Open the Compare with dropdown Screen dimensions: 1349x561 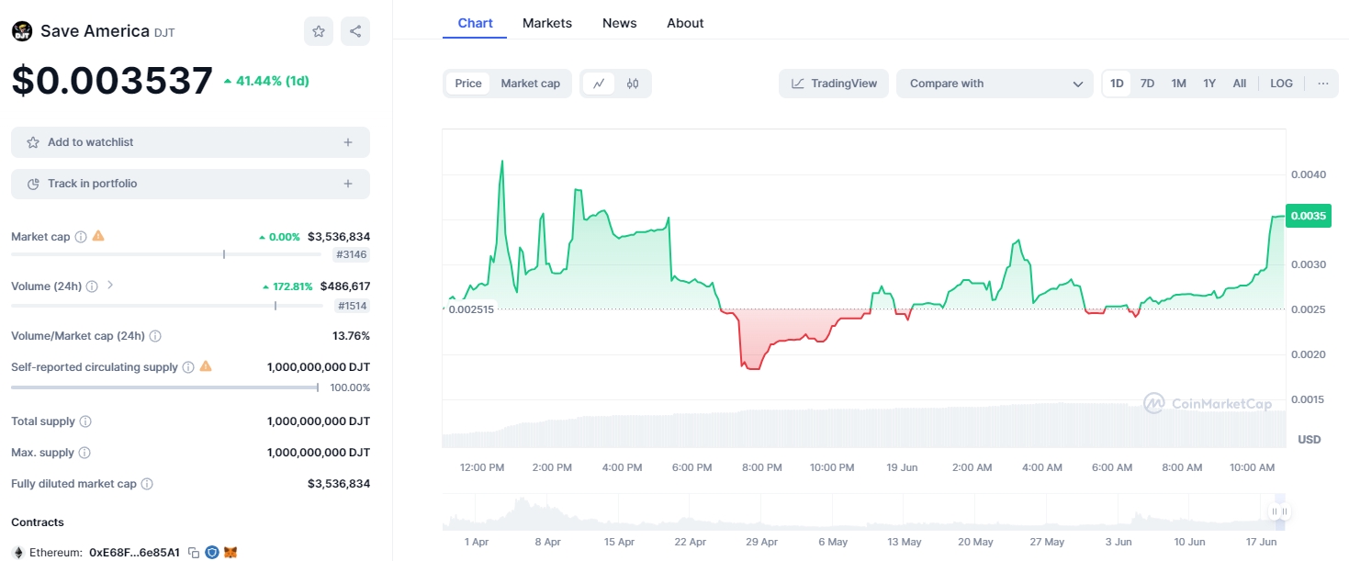coord(995,84)
